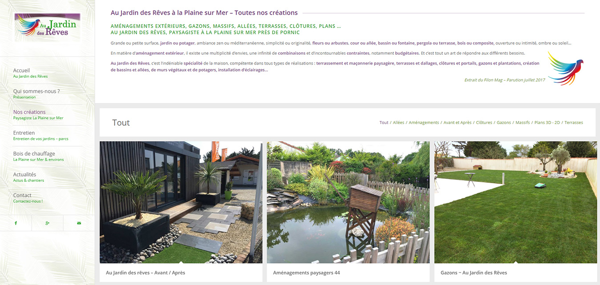600x285 pixels.
Task: Open the Facebook social icon
Action: 16,223
